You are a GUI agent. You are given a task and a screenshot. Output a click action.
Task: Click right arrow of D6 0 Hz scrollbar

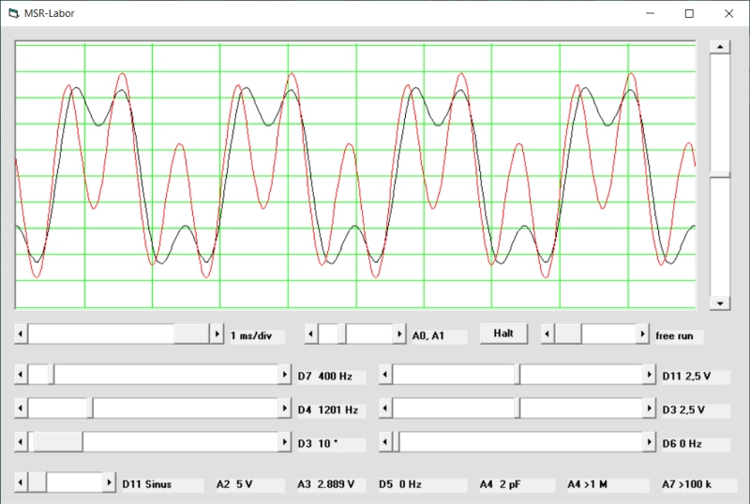[x=649, y=442]
